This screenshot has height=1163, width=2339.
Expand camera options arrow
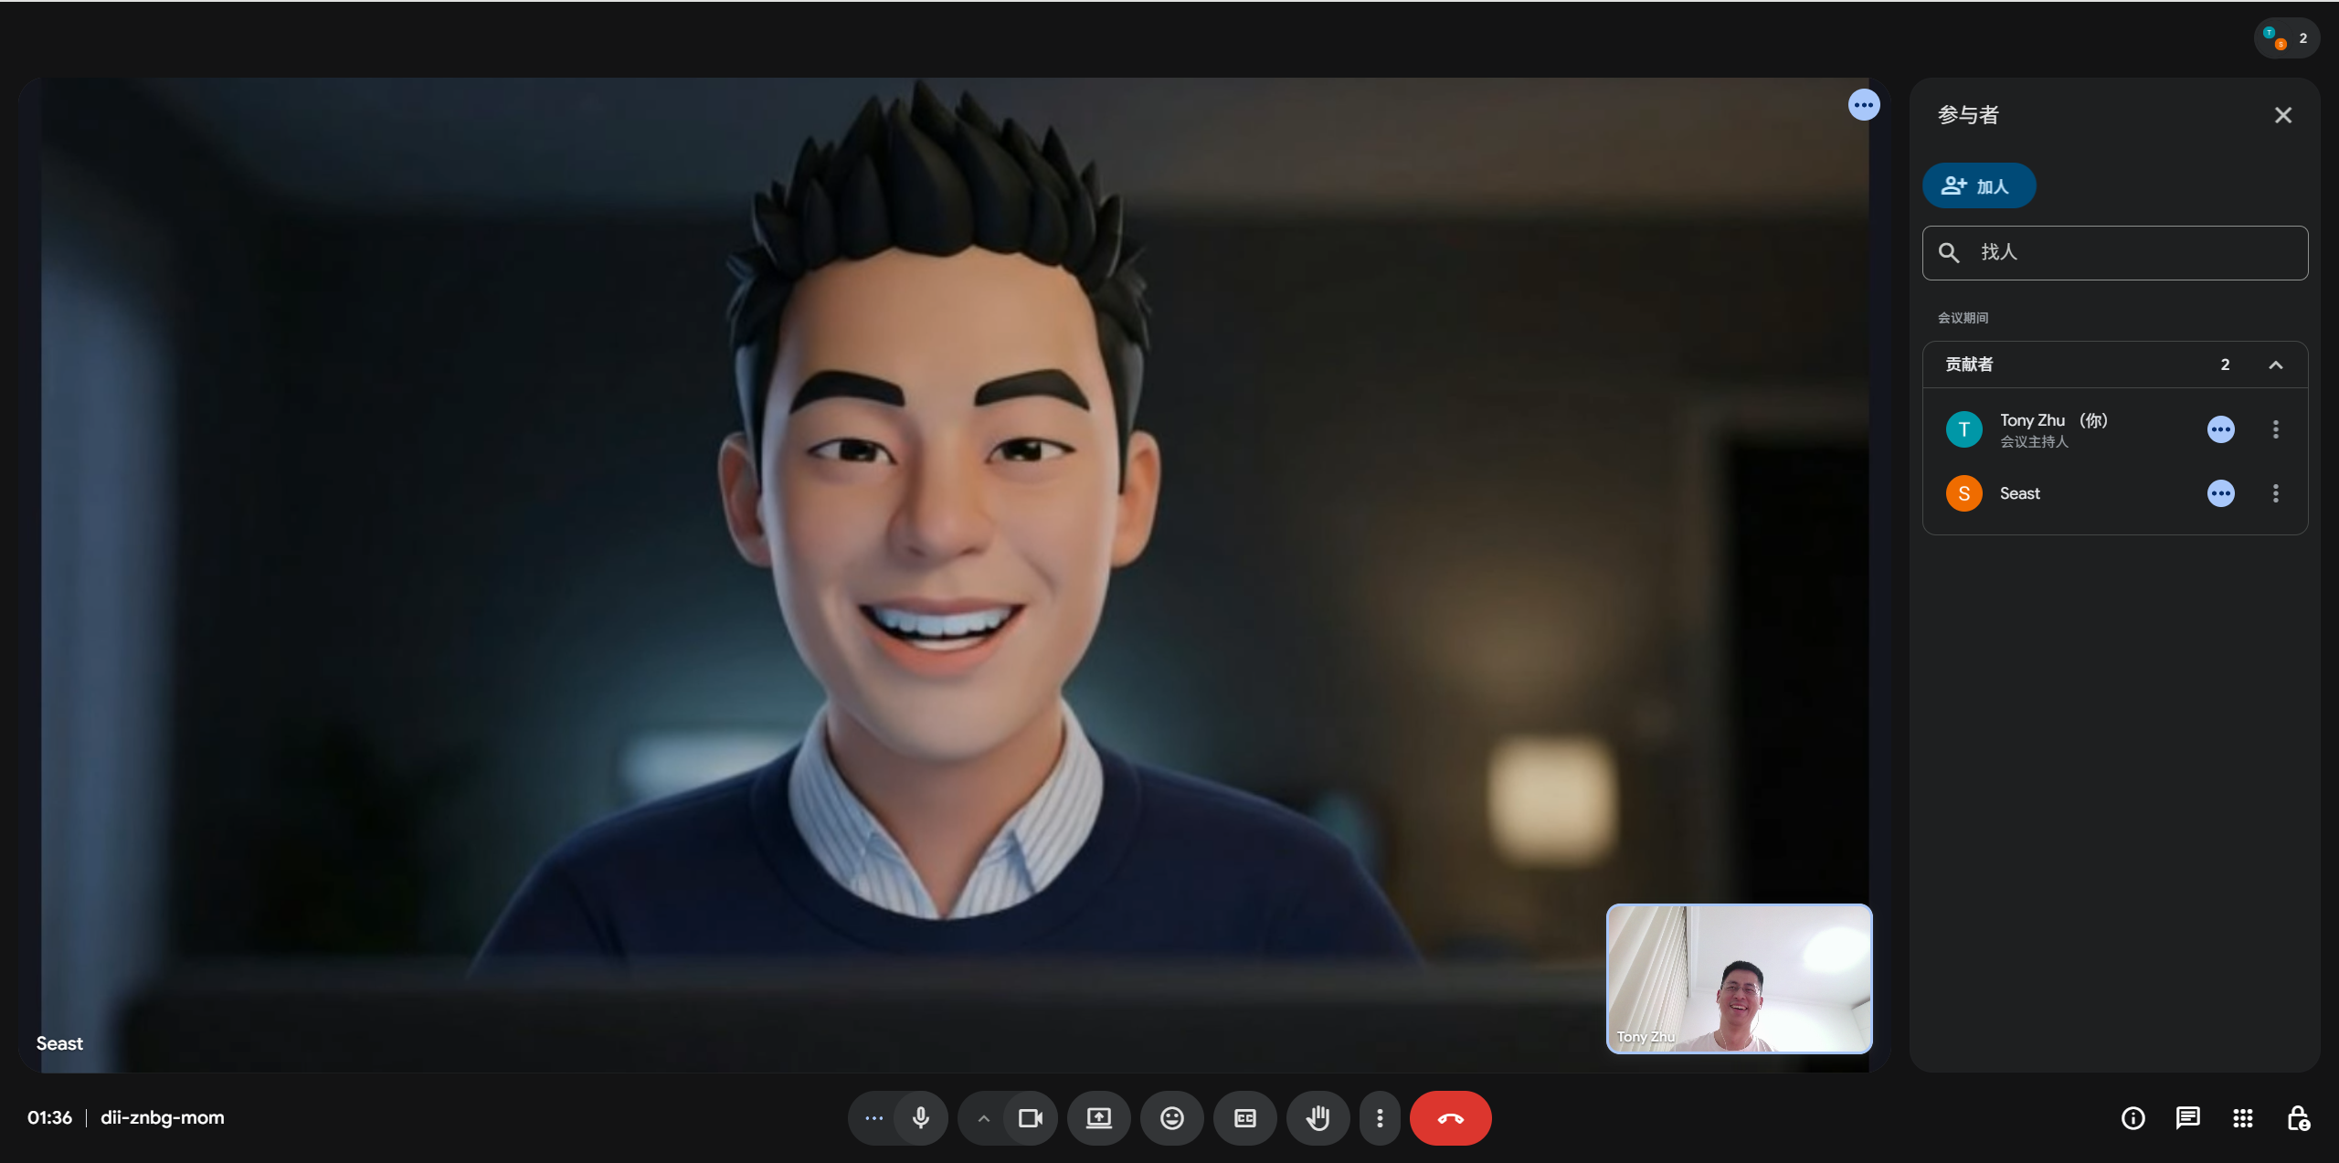point(983,1117)
